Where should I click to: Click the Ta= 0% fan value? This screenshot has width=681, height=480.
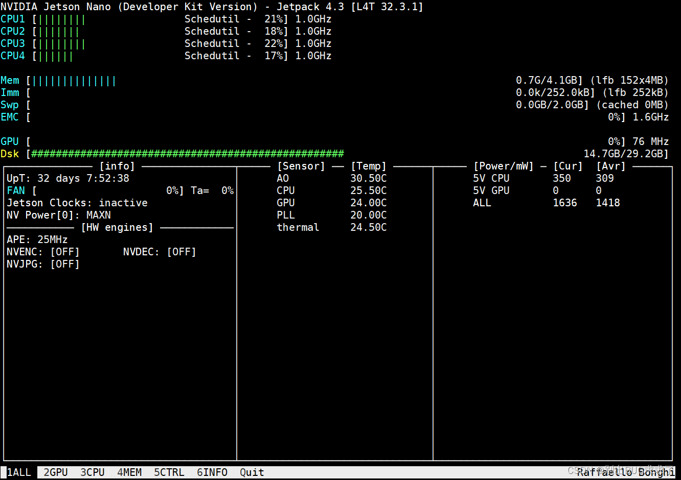point(212,190)
